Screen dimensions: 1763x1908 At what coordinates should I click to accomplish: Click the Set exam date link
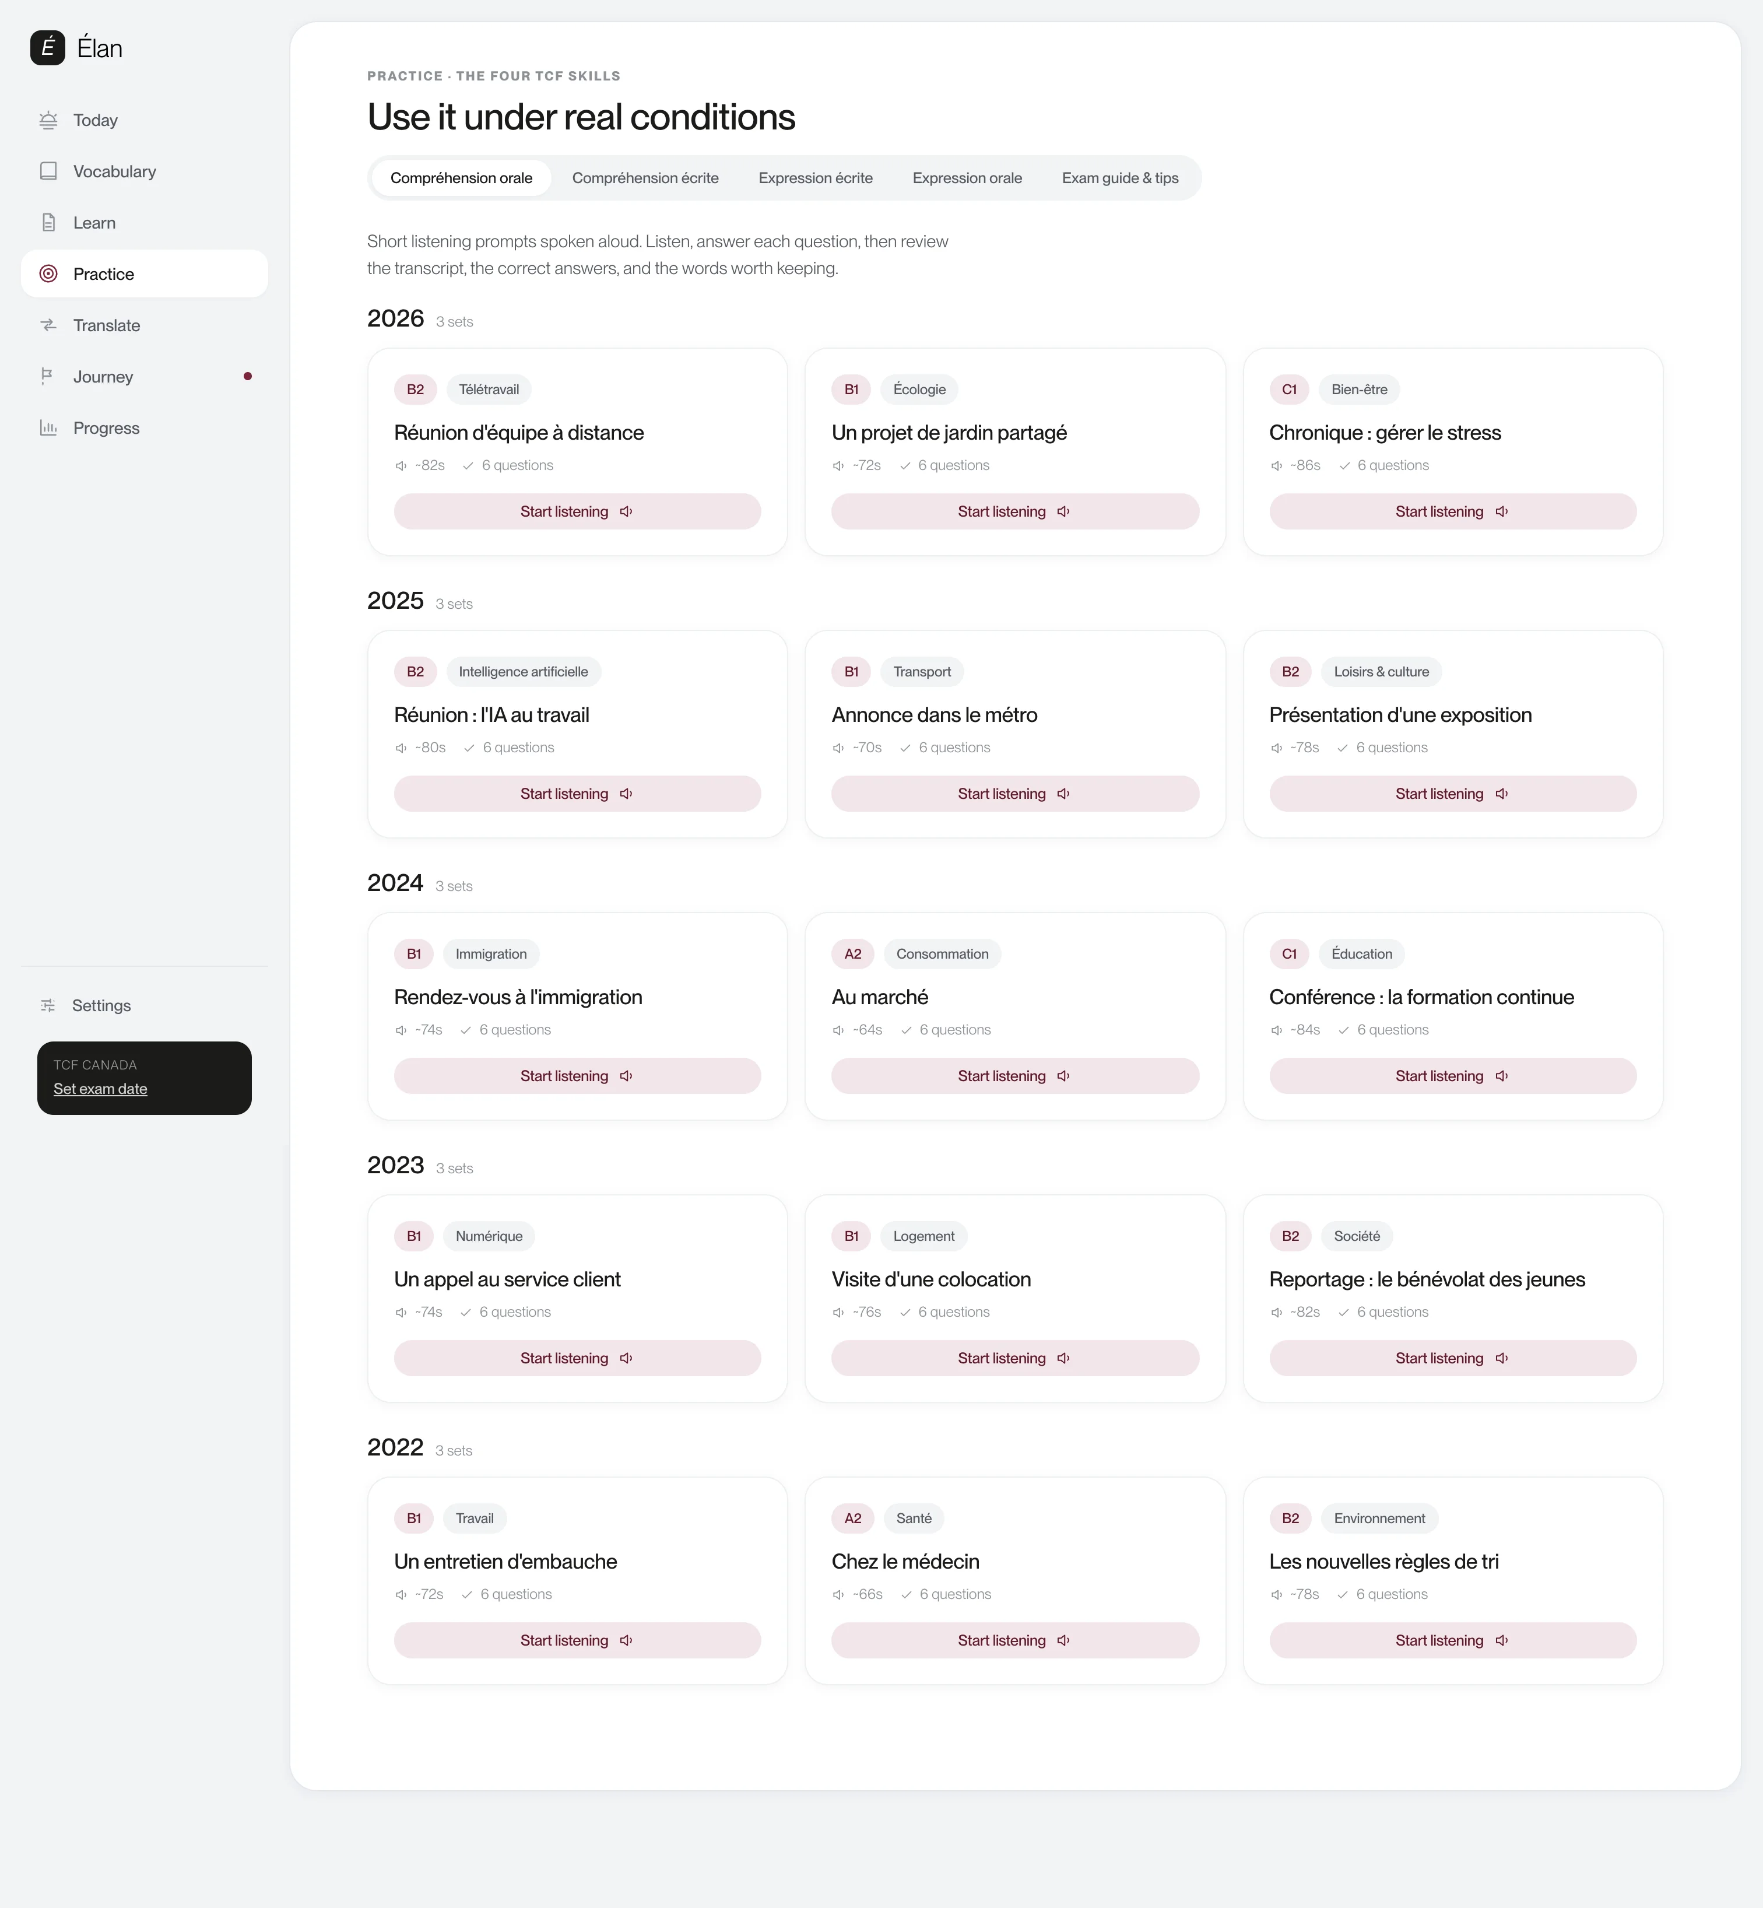pyautogui.click(x=100, y=1089)
